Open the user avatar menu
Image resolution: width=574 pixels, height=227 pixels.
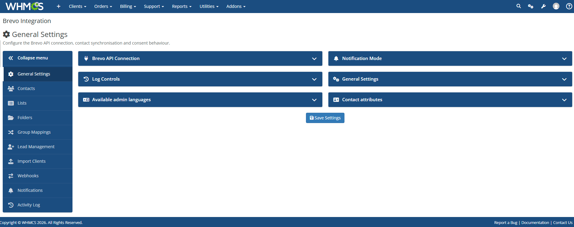(x=556, y=6)
